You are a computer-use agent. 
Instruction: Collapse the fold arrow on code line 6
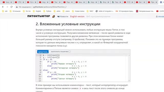(x=42, y=66)
